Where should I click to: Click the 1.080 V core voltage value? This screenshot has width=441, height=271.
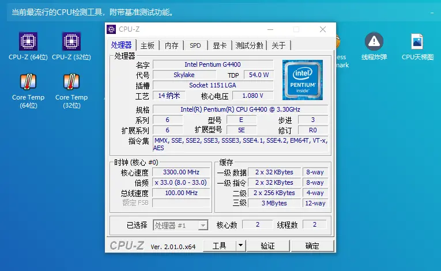[x=253, y=96]
